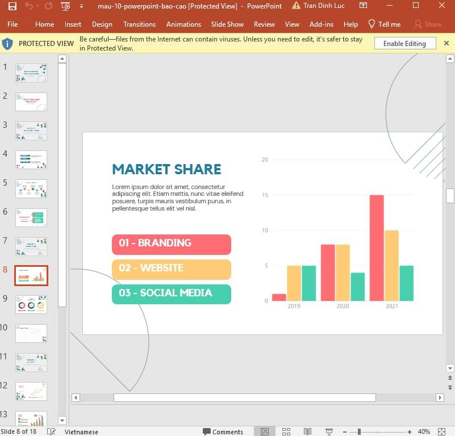Viewport: 455px width, 436px height.
Task: Open the Design ribbon tab
Action: click(x=102, y=24)
